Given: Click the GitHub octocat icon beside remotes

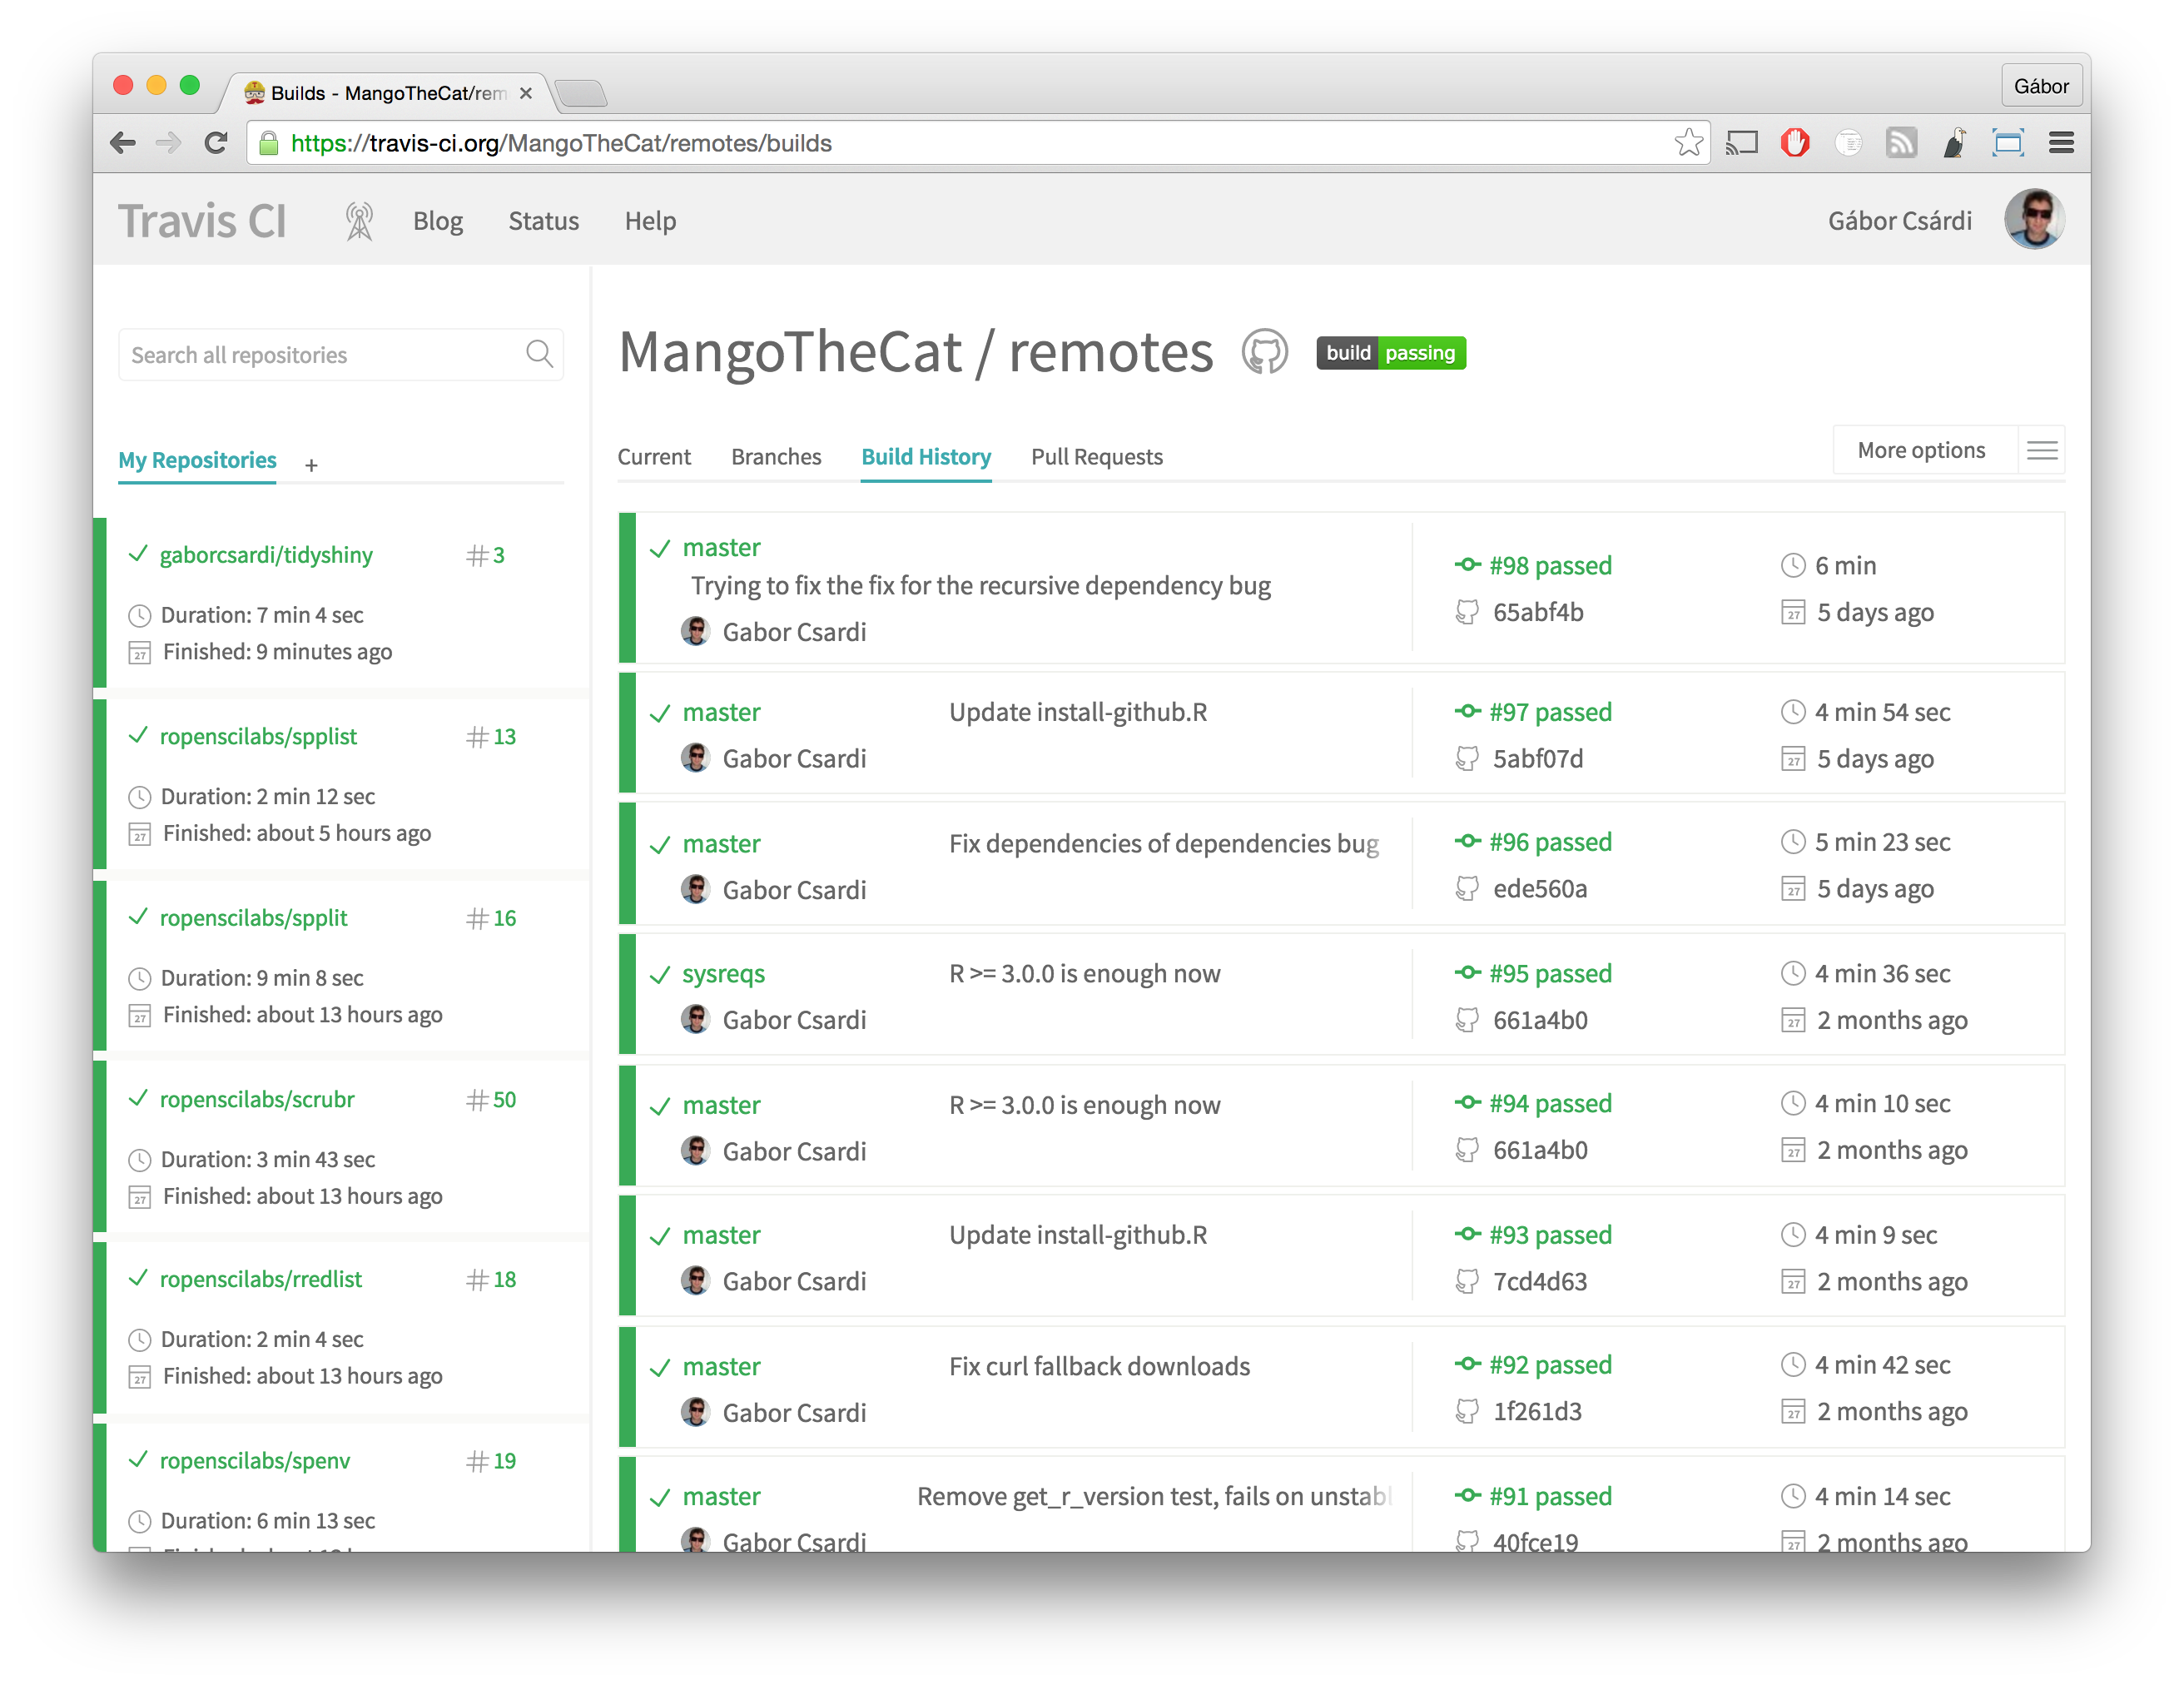Looking at the screenshot, I should [x=1264, y=353].
